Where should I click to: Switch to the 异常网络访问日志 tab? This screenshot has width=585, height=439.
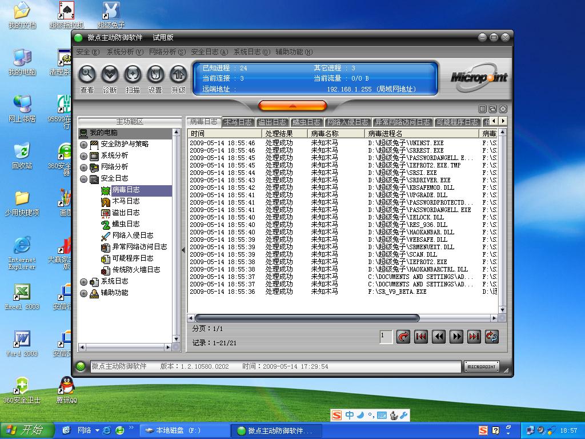click(403, 122)
